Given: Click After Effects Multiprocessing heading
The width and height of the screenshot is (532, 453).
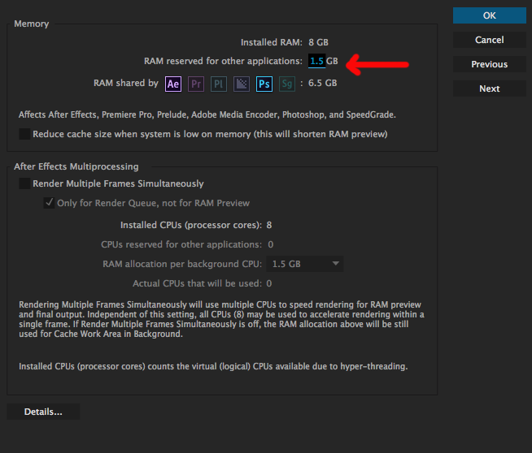Looking at the screenshot, I should (76, 166).
